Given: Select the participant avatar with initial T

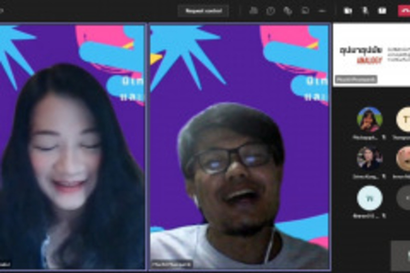Looking at the screenshot, I should [404, 119].
